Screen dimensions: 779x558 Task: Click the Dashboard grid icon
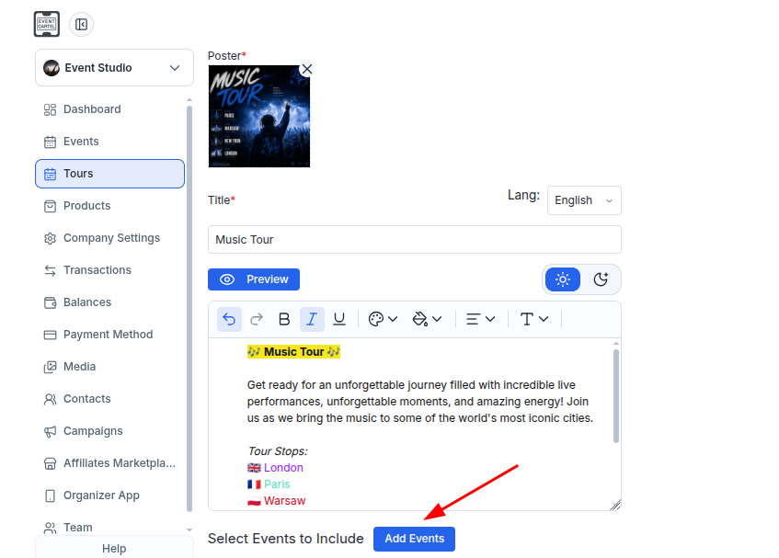(x=51, y=109)
